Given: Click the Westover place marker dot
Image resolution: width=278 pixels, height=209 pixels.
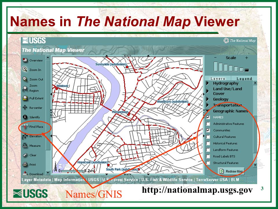Looking at the screenshot, I should [x=57, y=88].
